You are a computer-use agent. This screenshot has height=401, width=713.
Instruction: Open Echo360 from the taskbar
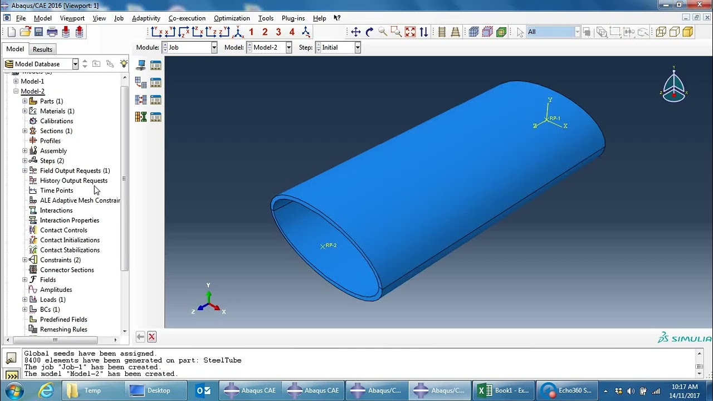[568, 390]
